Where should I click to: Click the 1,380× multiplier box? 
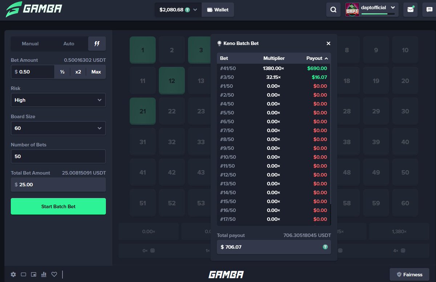[399, 232]
